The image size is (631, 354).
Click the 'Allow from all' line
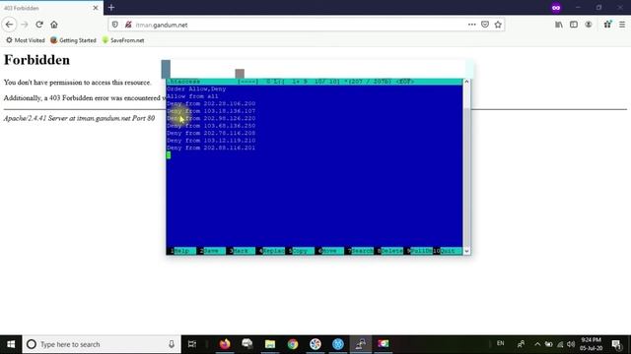coord(192,96)
